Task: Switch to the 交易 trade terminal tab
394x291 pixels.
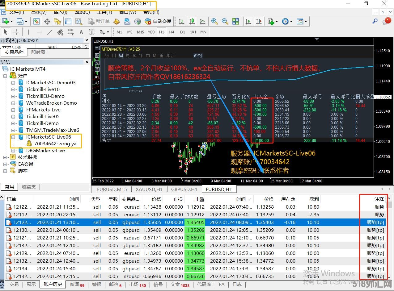Action: (x=14, y=284)
